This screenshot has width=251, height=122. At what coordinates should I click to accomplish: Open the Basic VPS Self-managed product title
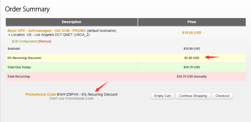coord(47,31)
